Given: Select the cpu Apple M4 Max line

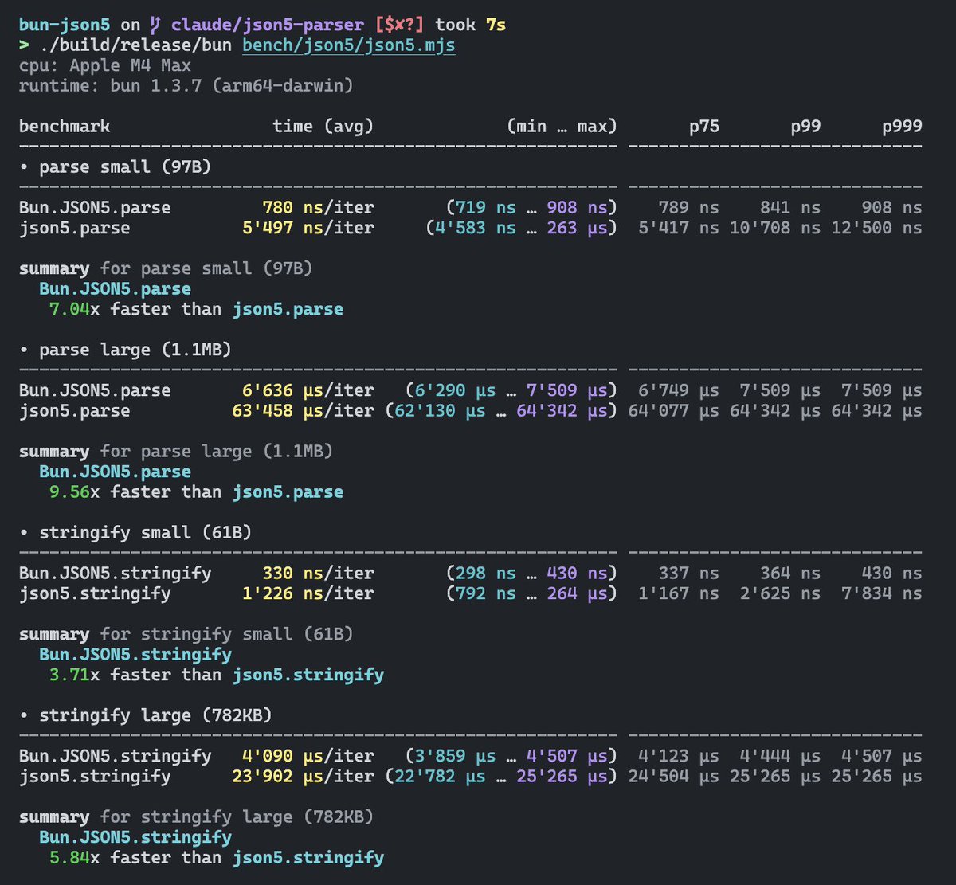Looking at the screenshot, I should coord(104,65).
